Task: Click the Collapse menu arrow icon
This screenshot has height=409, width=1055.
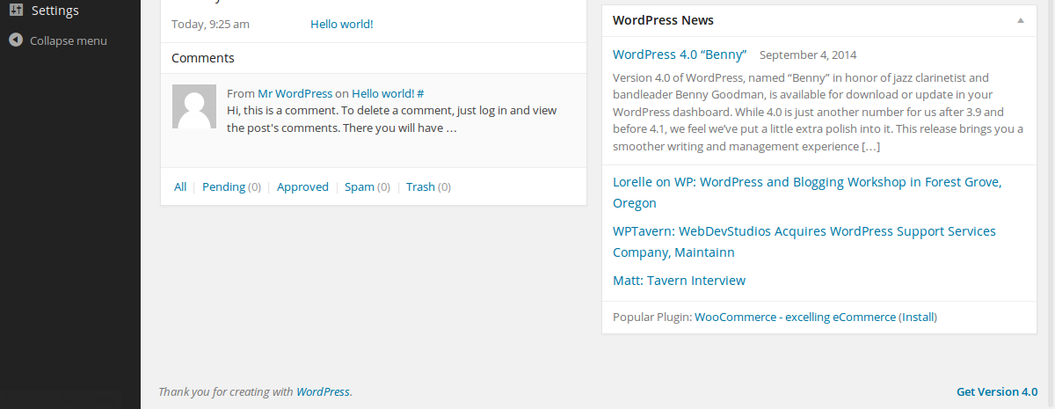Action: pyautogui.click(x=16, y=40)
